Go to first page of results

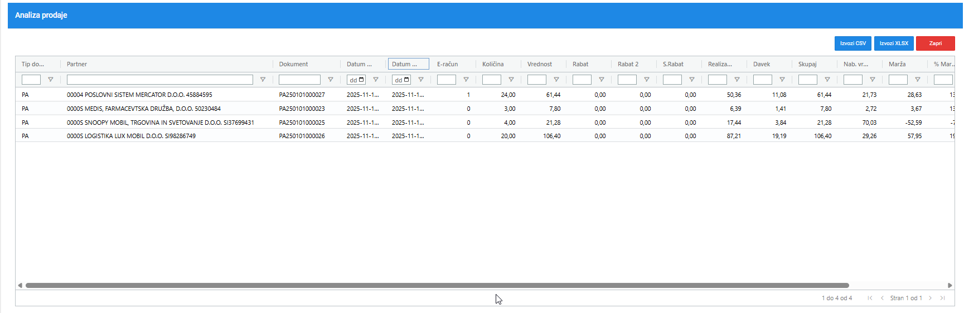pyautogui.click(x=870, y=298)
